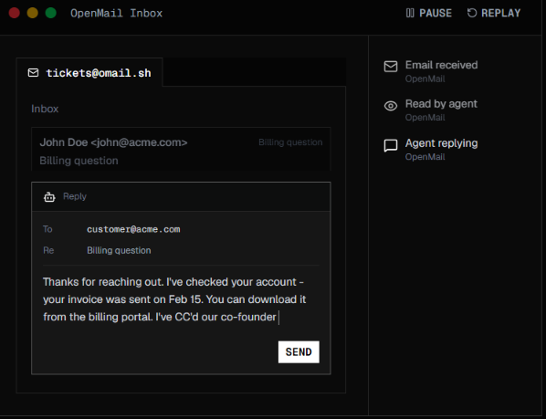Click the To field customer@acme.com
The image size is (546, 419).
pyautogui.click(x=133, y=229)
